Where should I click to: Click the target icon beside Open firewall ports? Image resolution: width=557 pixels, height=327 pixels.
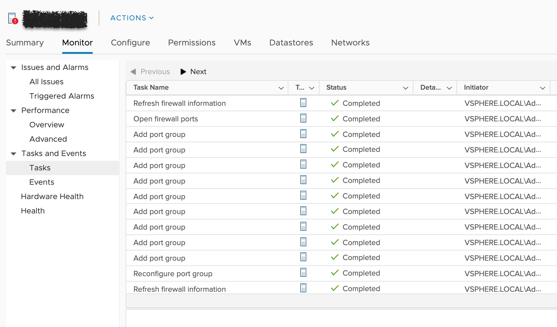coord(303,118)
